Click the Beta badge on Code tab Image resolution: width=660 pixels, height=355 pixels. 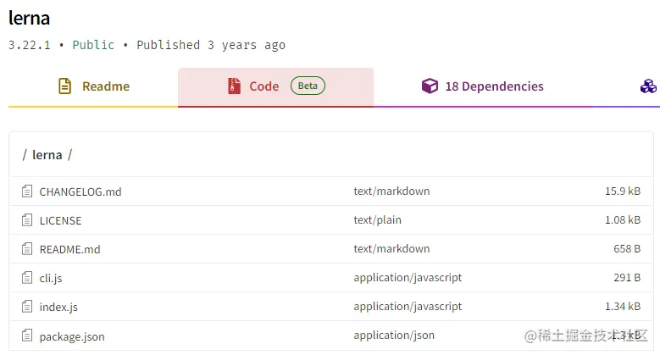click(308, 86)
